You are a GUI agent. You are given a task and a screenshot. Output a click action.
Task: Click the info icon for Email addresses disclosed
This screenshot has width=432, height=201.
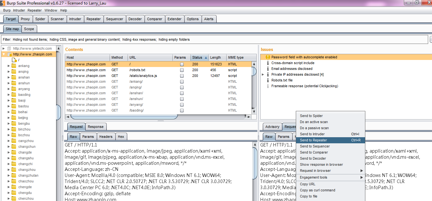[268, 69]
